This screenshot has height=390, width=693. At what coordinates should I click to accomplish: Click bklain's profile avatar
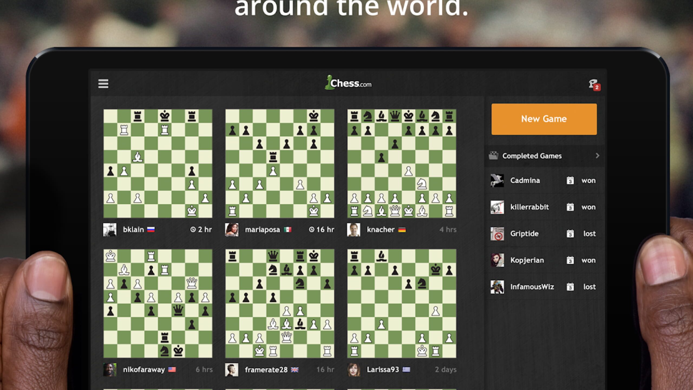(x=110, y=230)
